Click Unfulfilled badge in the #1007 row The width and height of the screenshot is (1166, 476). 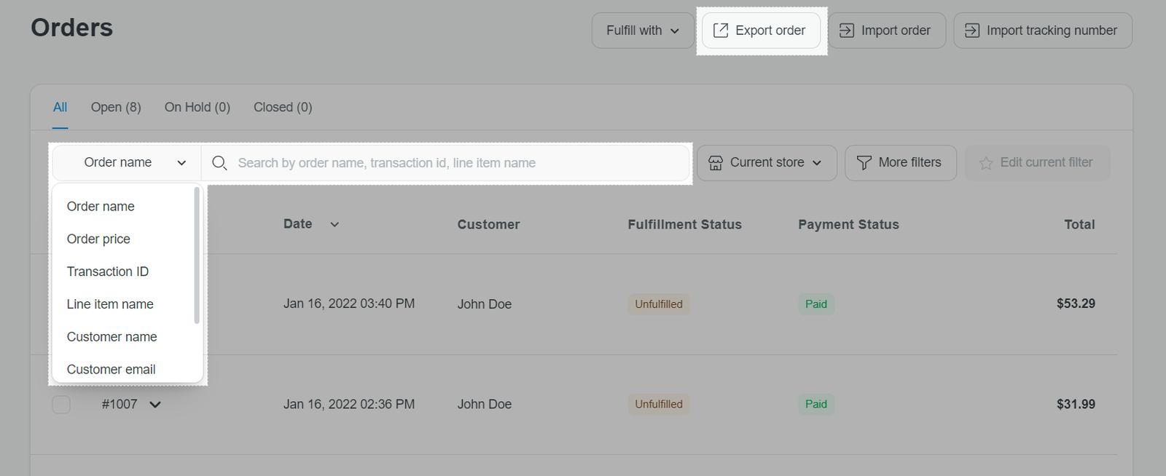pos(659,404)
